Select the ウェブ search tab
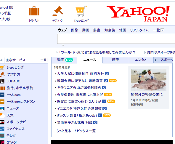Image resolution: width=175 pixels, height=144 pixels. [x=62, y=30]
